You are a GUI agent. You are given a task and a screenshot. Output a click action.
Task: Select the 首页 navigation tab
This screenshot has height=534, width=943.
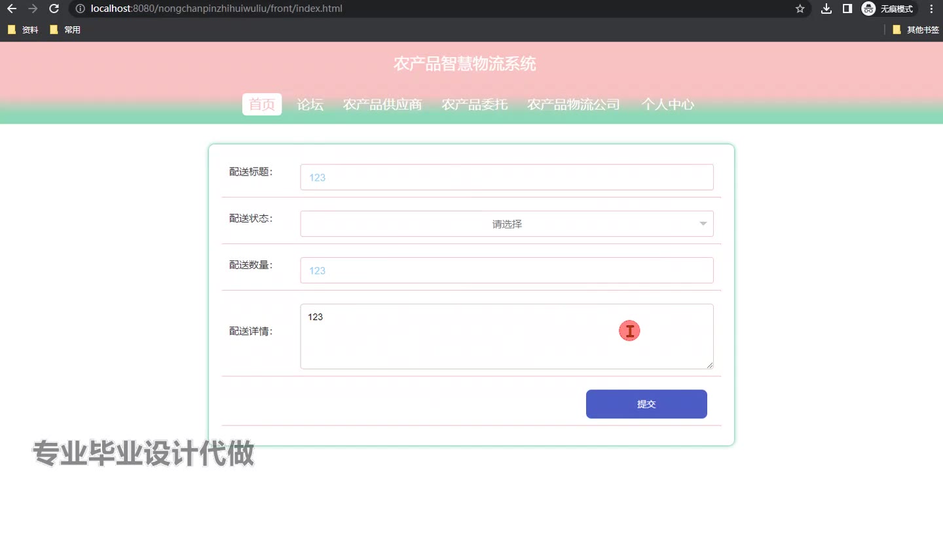[x=262, y=104]
